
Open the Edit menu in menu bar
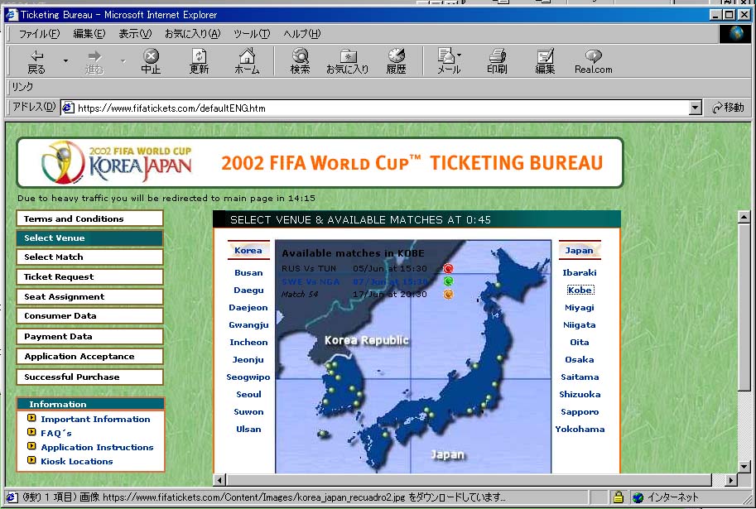[89, 34]
